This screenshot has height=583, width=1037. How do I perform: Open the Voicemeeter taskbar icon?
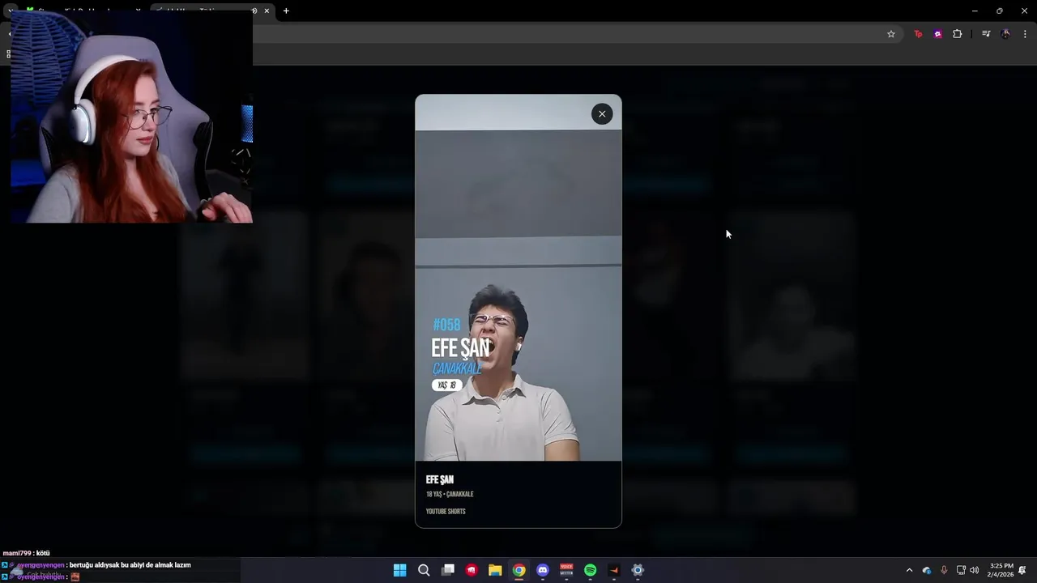pos(566,570)
